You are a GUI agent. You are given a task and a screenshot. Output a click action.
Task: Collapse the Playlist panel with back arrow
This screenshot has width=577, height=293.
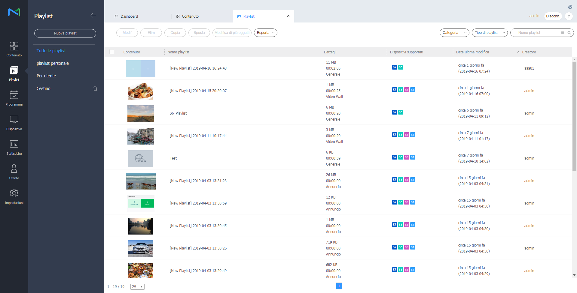point(93,15)
